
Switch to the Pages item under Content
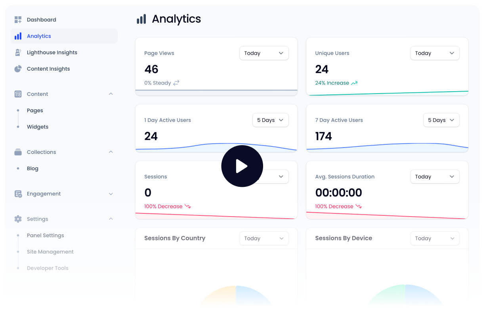tap(35, 110)
